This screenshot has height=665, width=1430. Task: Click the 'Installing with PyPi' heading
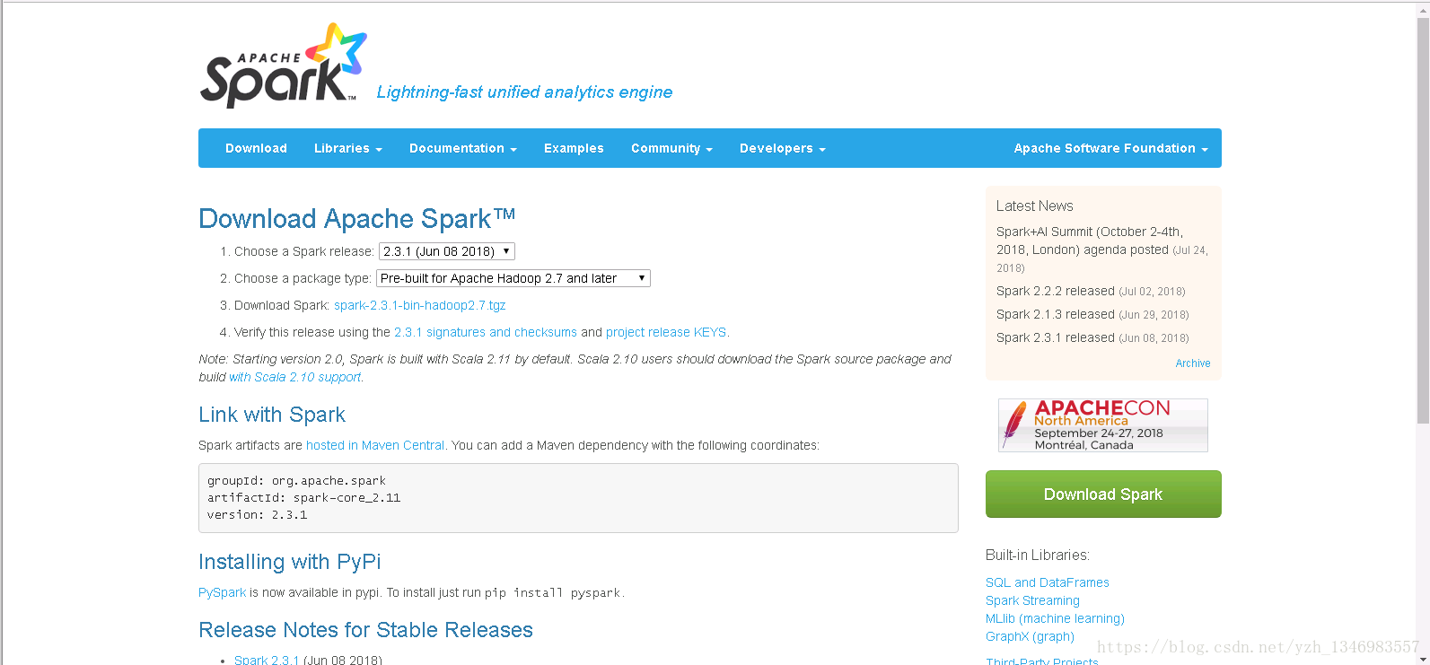point(290,562)
